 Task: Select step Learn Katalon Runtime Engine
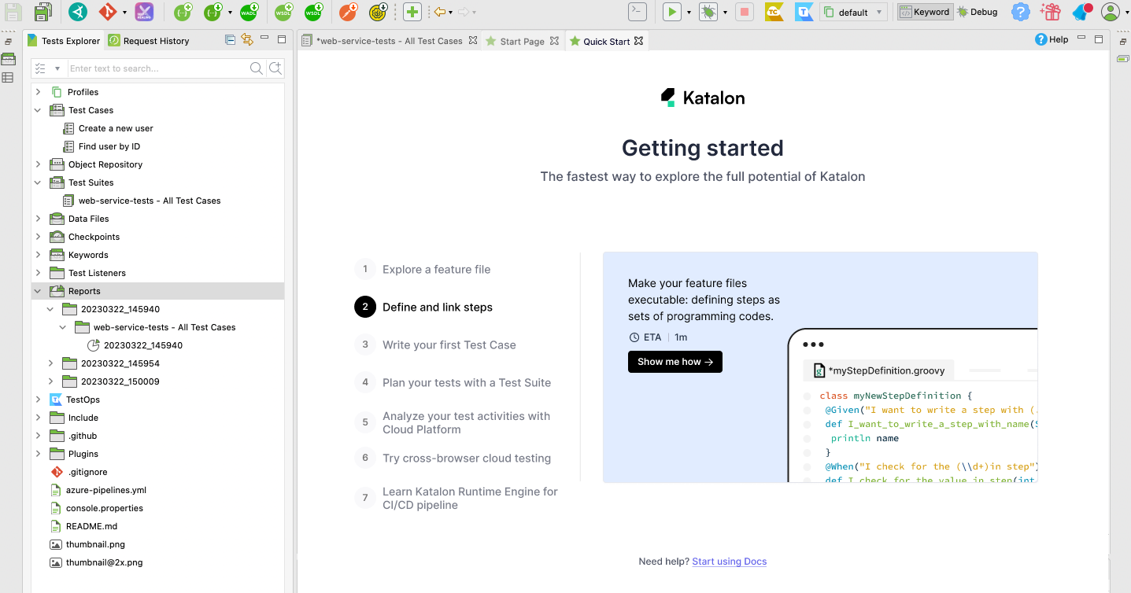470,498
